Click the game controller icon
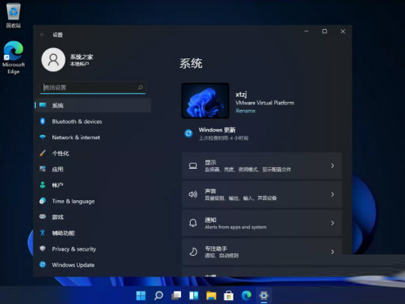 43,216
